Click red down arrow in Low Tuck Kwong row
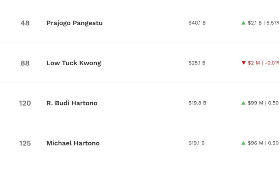The image size is (279, 186). [244, 63]
